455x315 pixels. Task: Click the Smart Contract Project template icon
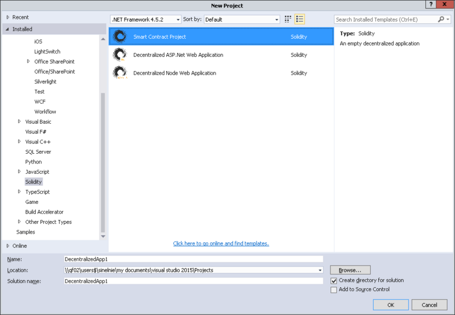tap(120, 36)
